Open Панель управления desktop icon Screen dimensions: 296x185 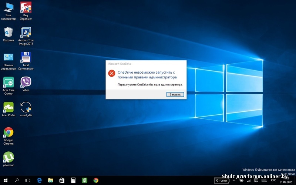click(8, 58)
